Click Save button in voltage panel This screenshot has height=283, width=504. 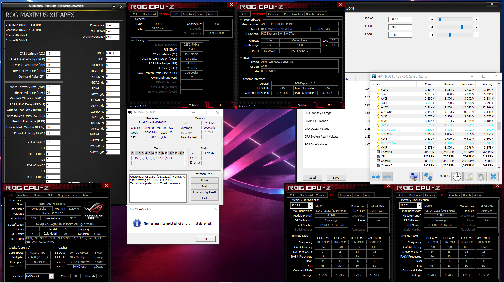[336, 178]
